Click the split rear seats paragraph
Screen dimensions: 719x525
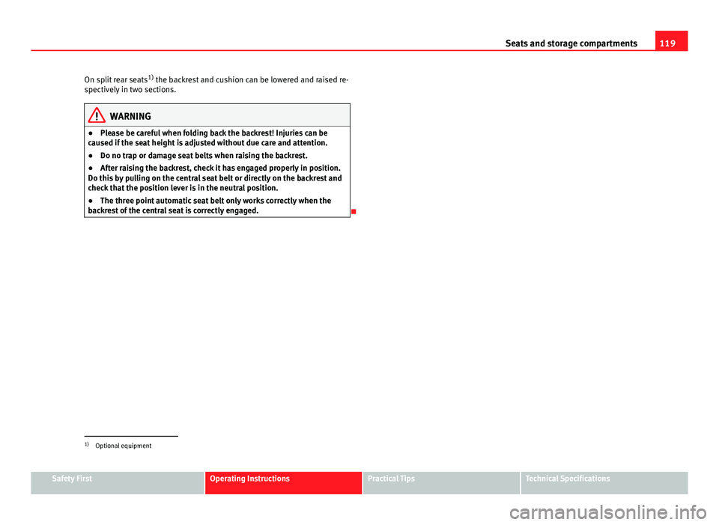coord(216,85)
